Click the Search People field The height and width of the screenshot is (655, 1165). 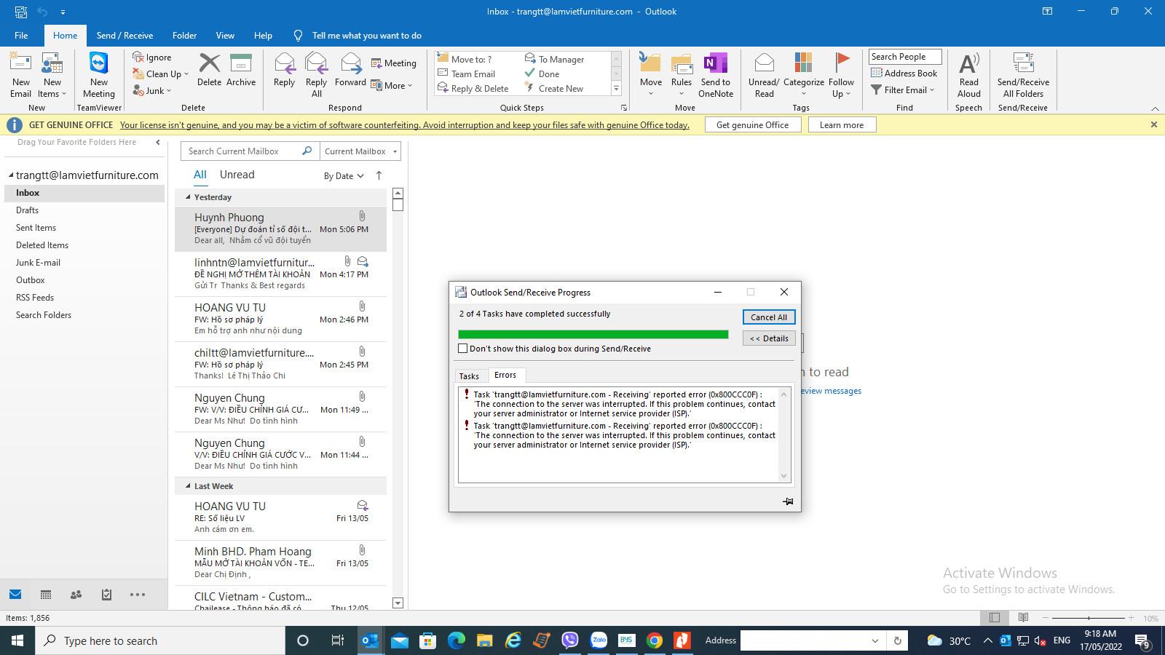click(x=905, y=57)
